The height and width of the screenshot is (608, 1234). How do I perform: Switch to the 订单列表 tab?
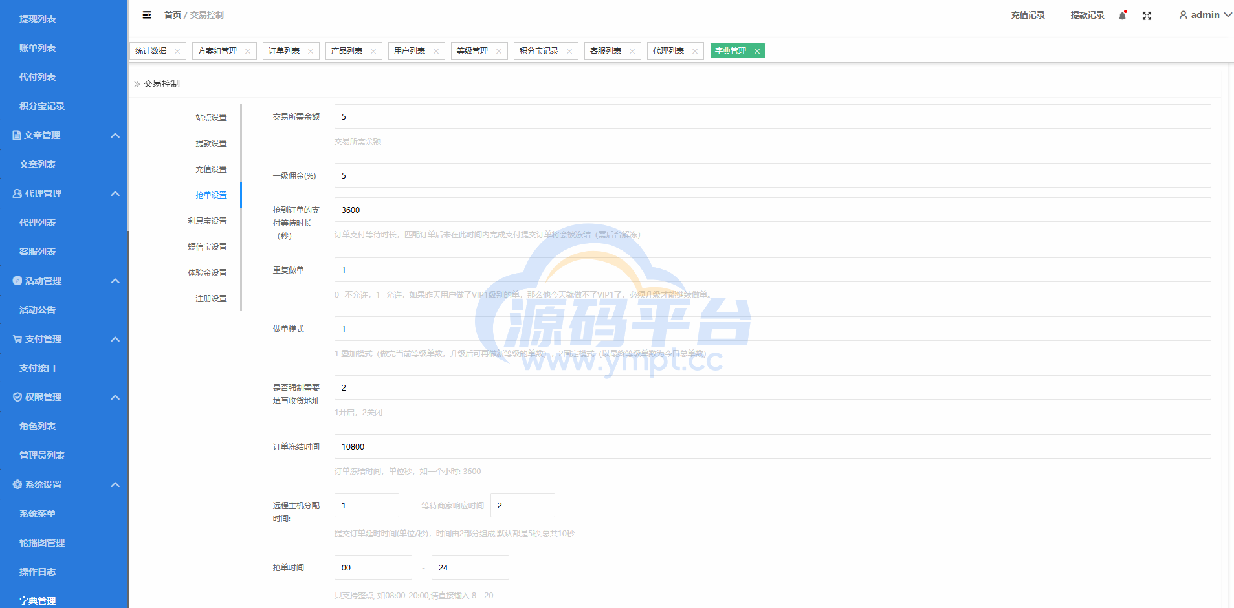point(284,51)
